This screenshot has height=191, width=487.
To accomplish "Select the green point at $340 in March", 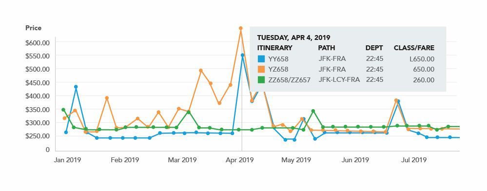I will pos(189,112).
